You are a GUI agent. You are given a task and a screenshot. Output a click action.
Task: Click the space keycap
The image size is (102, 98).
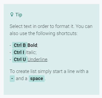click(x=37, y=79)
